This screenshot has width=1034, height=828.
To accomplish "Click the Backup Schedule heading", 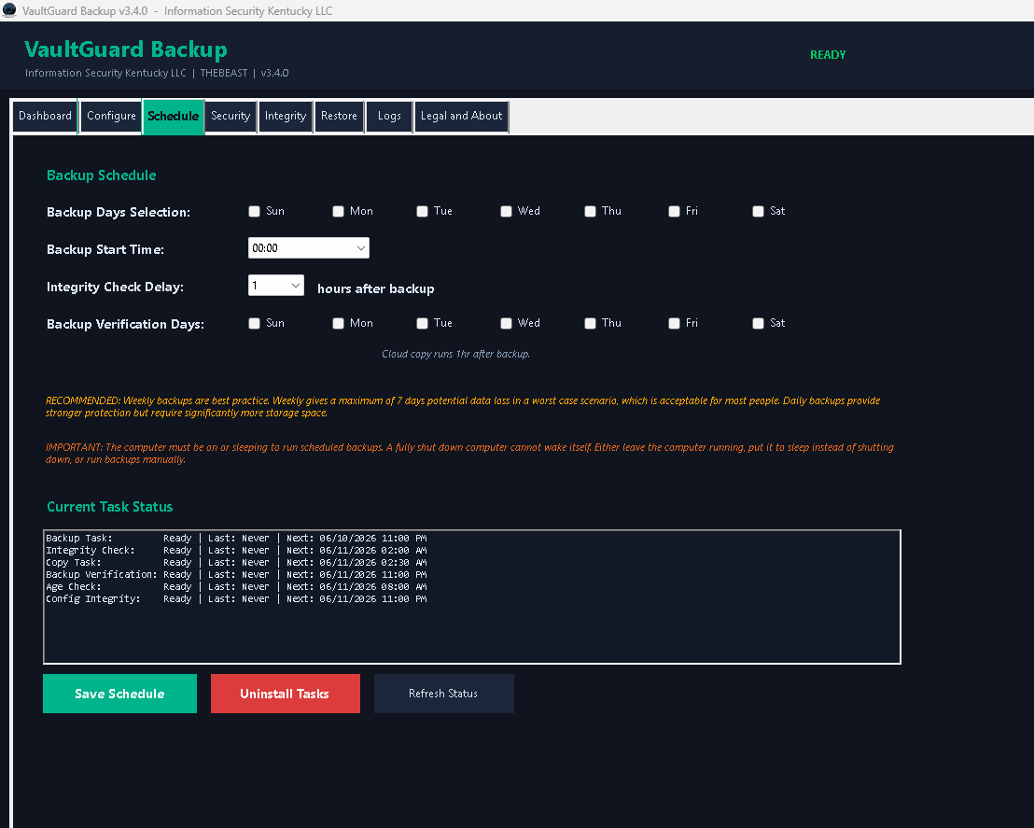I will (102, 175).
